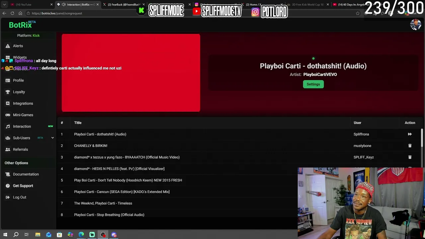Open the Interaction page
Image resolution: width=425 pixels, height=239 pixels.
point(22,126)
